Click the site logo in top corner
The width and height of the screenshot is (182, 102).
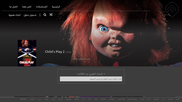pyautogui.click(x=172, y=10)
